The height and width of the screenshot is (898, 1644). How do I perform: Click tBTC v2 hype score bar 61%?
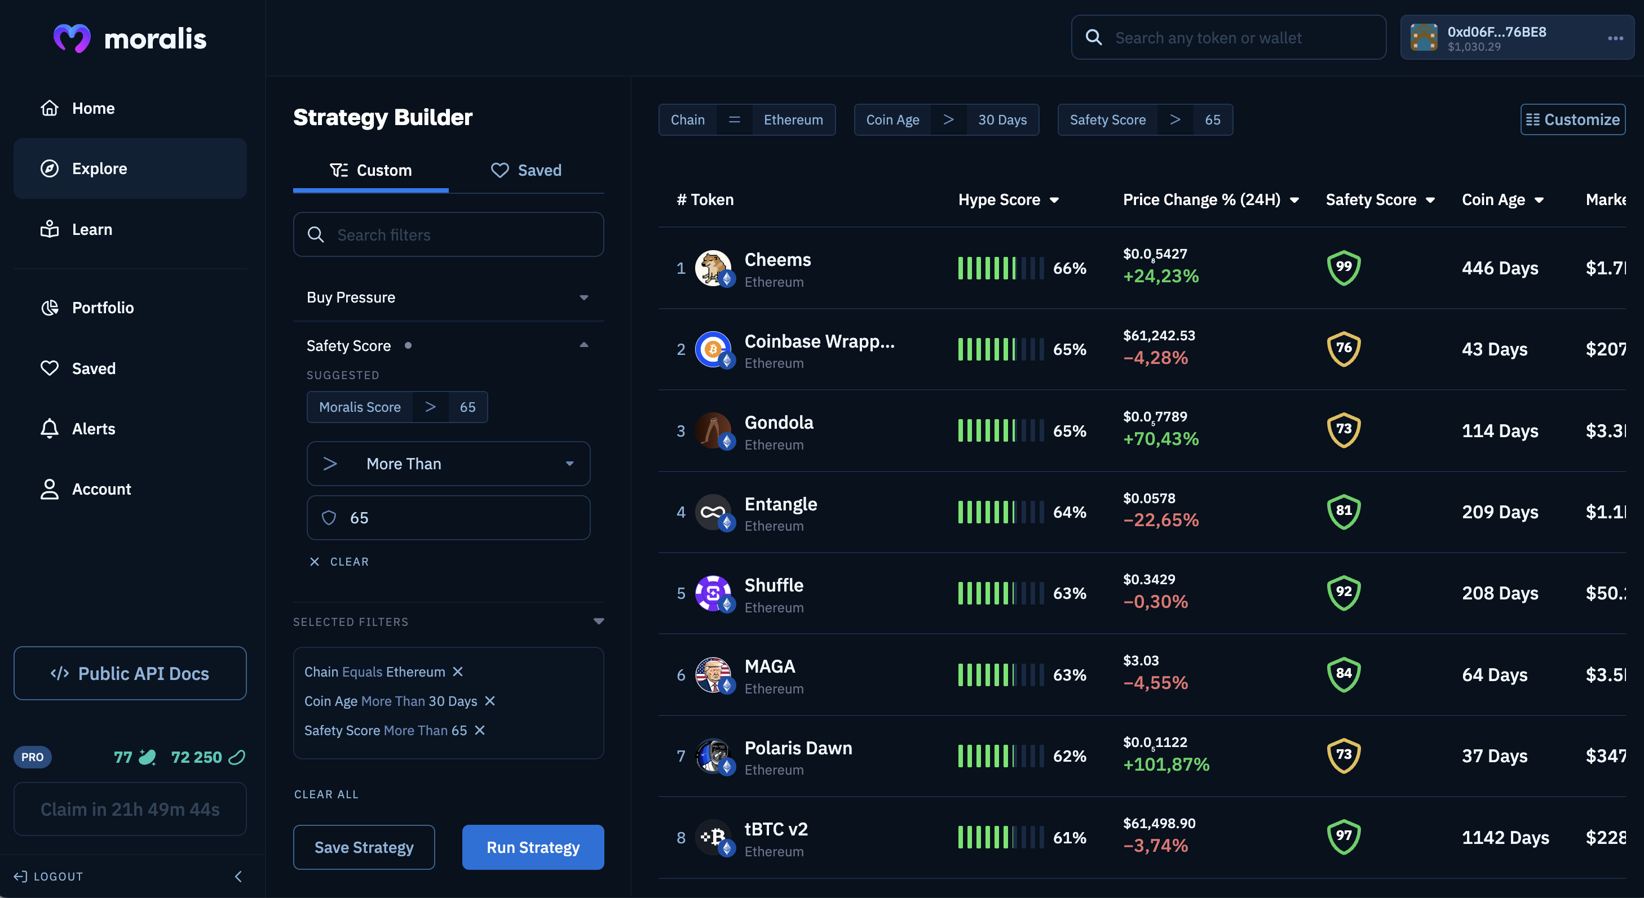point(1001,837)
